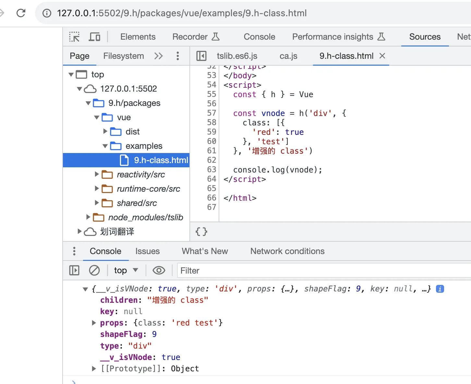This screenshot has width=471, height=384.
Task: Click the reactivity/src folder icon
Action: 107,174
